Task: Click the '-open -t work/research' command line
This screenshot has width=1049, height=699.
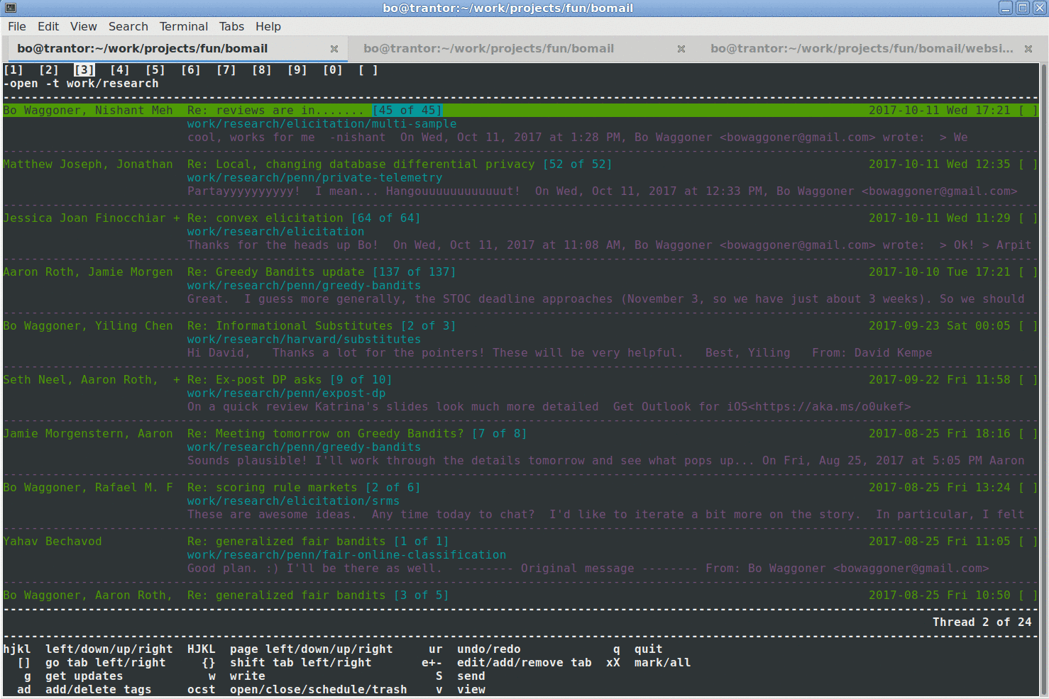Action: [81, 84]
